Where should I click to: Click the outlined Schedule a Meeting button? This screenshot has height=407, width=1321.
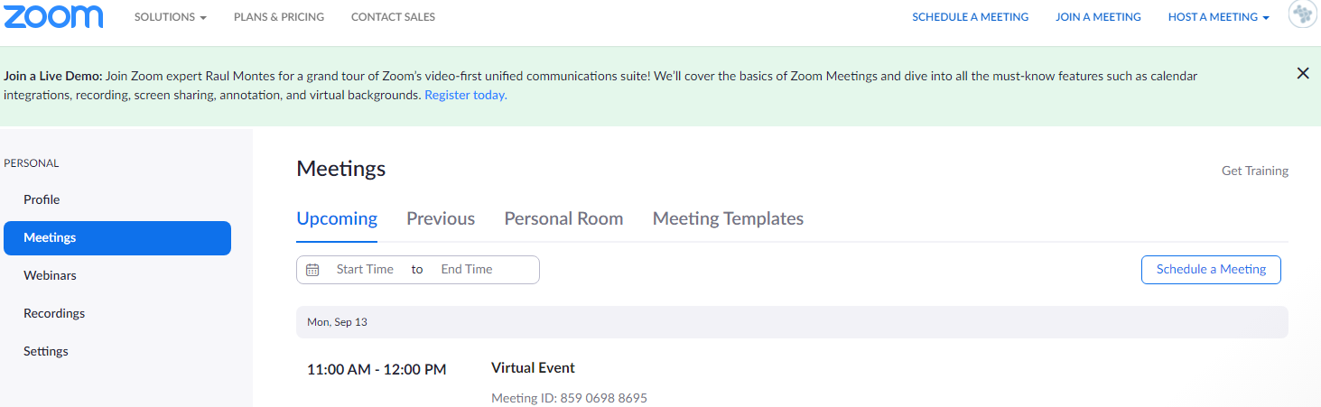pyautogui.click(x=1211, y=269)
